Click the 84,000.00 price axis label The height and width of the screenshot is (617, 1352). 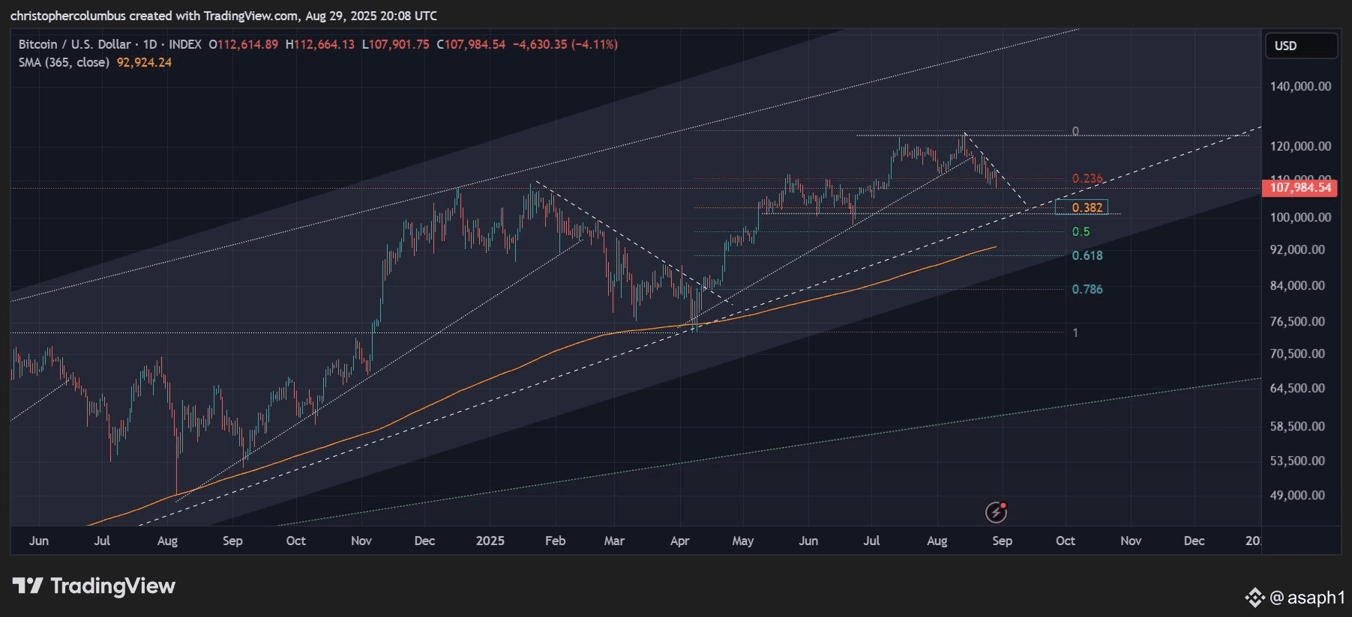[x=1297, y=285]
